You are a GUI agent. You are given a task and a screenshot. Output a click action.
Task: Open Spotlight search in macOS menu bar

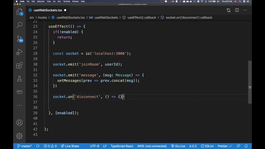click(240, 1)
